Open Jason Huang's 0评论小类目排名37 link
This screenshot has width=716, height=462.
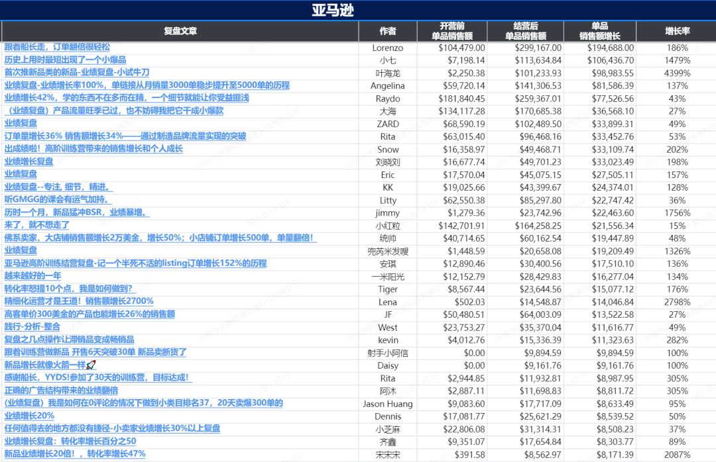click(143, 403)
